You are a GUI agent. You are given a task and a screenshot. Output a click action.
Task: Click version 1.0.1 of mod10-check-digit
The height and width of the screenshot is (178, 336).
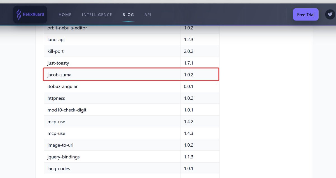click(x=188, y=110)
